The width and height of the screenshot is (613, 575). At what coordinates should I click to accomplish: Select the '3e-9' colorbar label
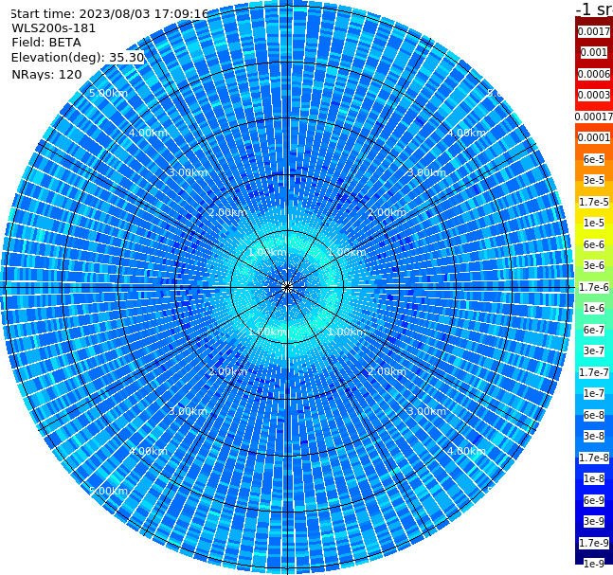594,521
